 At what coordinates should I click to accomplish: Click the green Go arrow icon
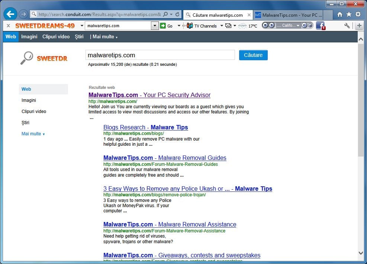point(162,26)
